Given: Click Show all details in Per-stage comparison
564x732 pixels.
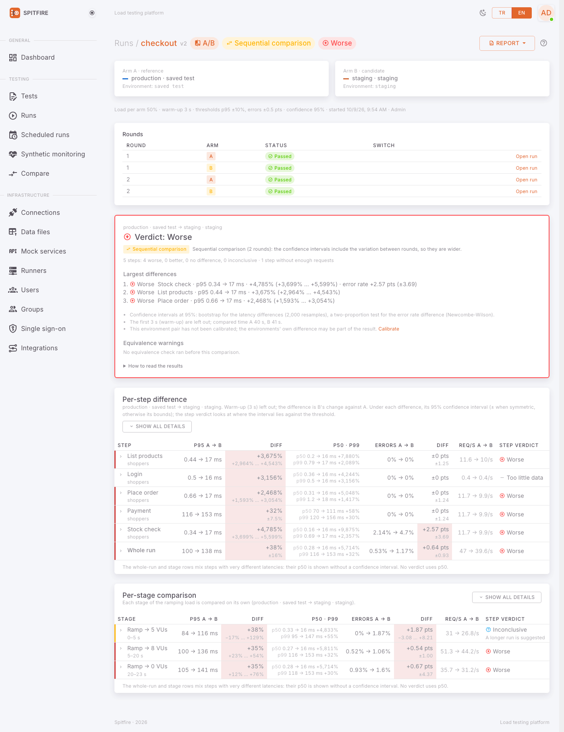Looking at the screenshot, I should pos(506,597).
